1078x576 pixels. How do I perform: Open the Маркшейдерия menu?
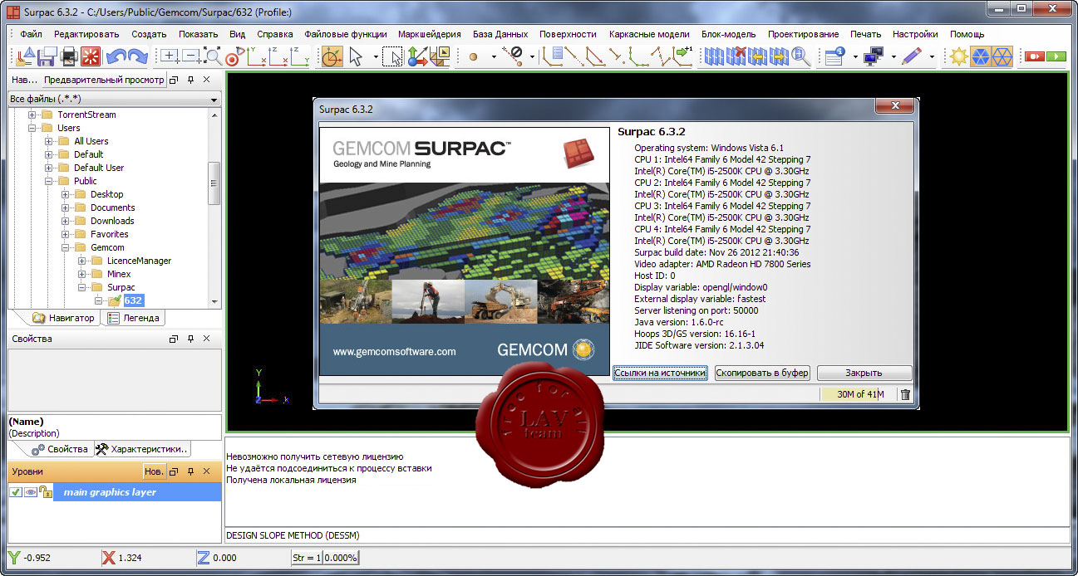[x=429, y=34]
